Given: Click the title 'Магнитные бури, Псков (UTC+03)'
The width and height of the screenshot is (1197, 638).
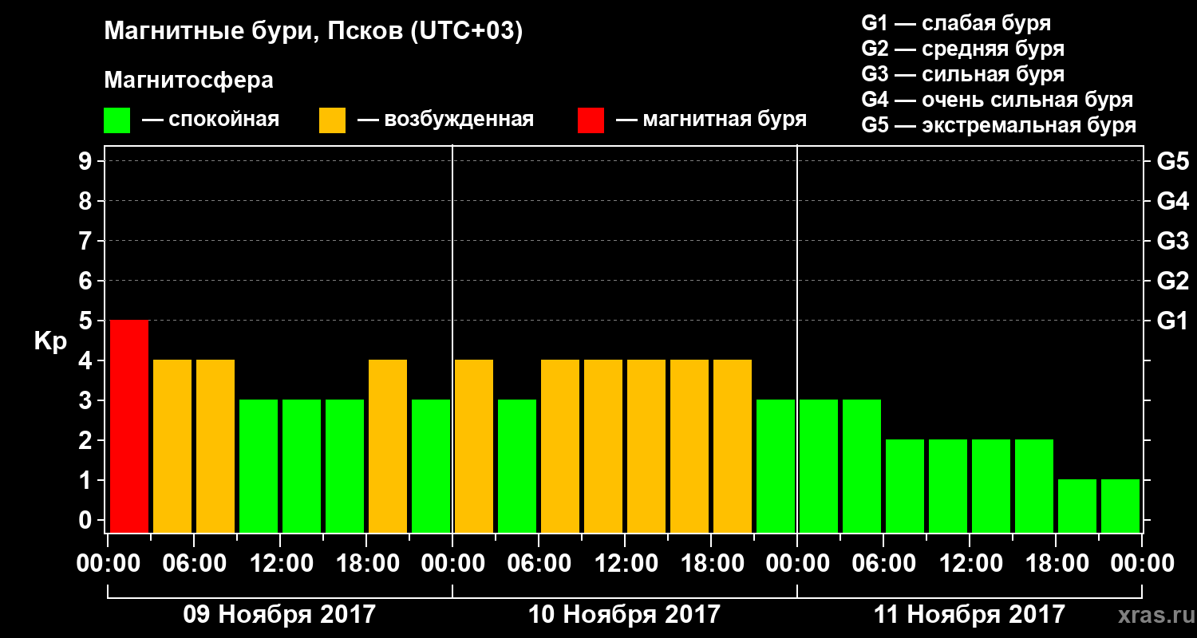Looking at the screenshot, I should 314,32.
